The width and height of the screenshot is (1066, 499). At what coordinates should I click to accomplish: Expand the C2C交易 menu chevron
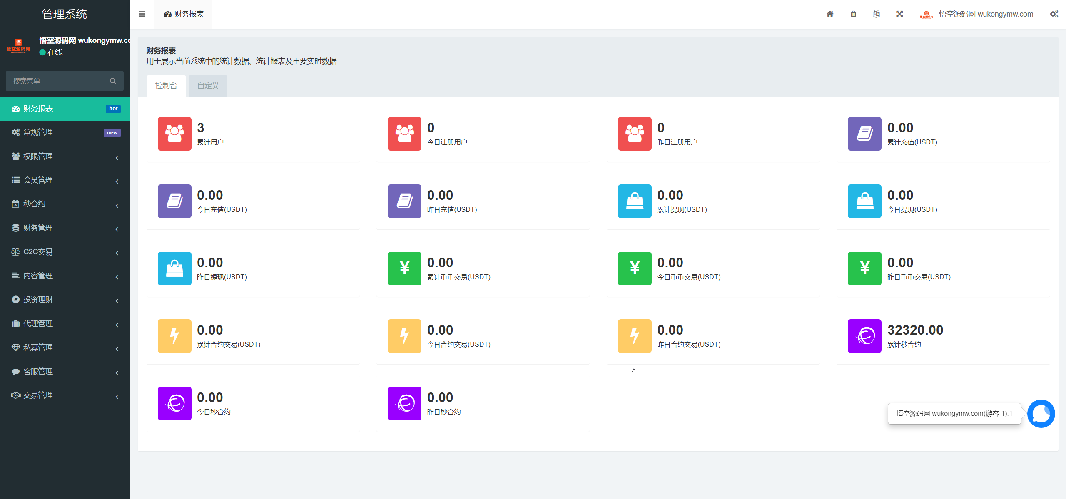coord(117,253)
